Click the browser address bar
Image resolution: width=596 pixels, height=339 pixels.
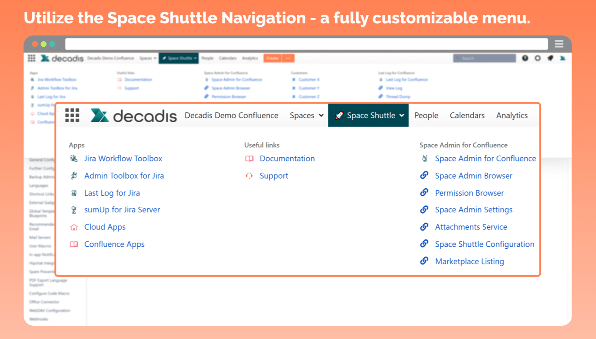pos(306,44)
